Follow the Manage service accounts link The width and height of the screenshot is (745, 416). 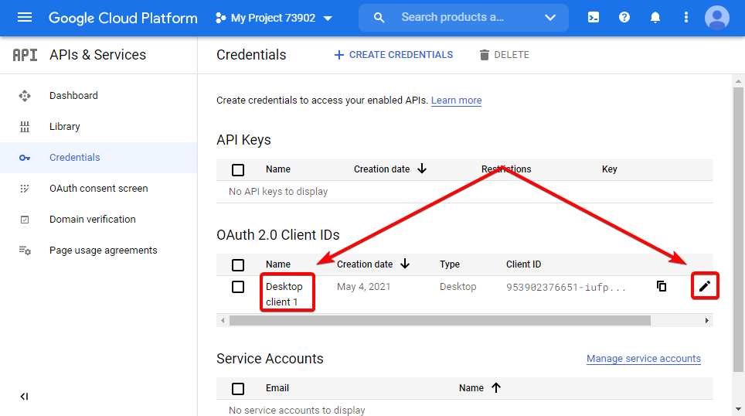click(643, 359)
